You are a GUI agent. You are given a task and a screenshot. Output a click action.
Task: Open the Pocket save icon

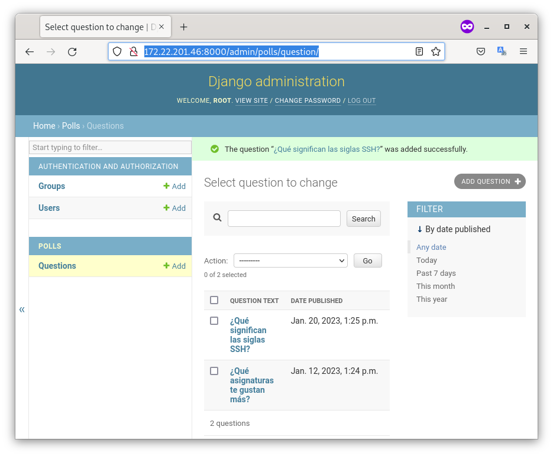tap(481, 52)
